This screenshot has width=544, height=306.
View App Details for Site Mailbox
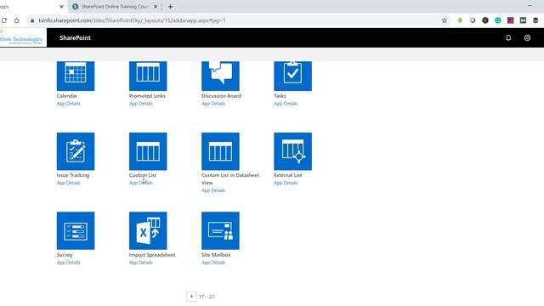(x=213, y=263)
